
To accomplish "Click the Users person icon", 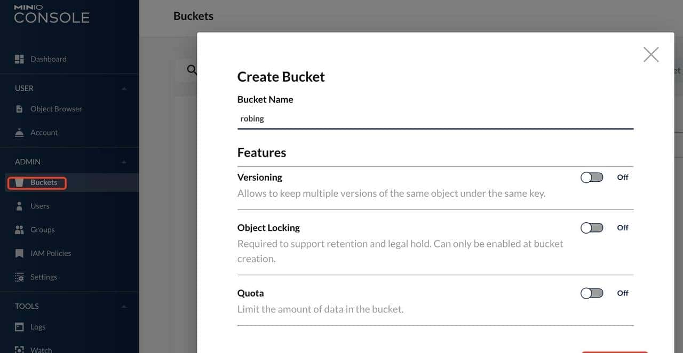I will point(19,206).
